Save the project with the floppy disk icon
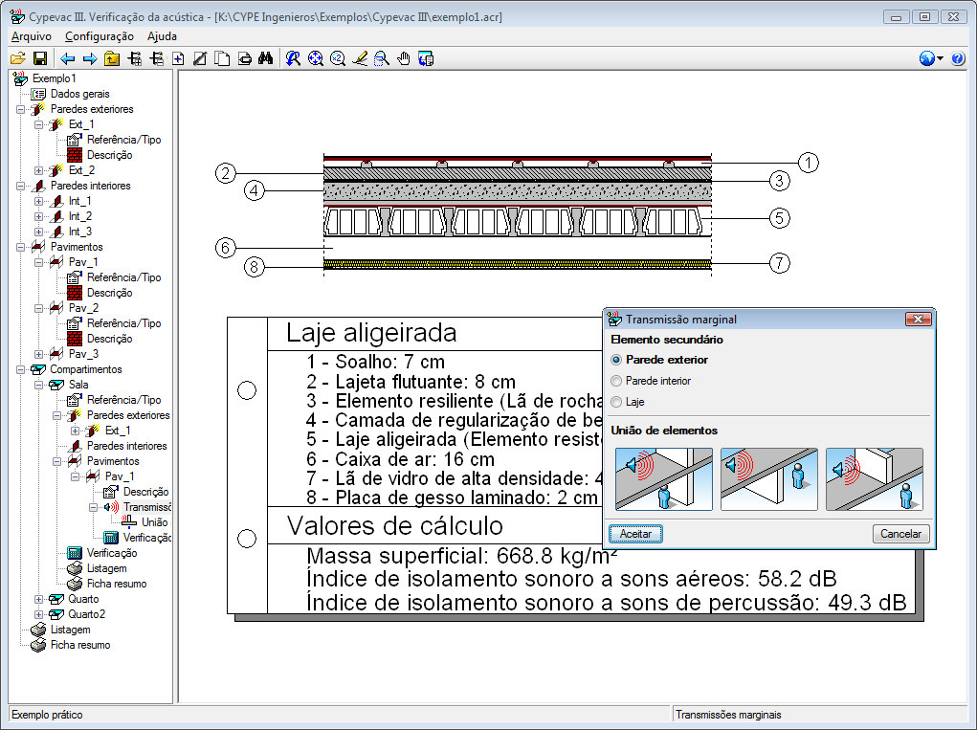Viewport: 977px width, 730px height. [x=40, y=58]
